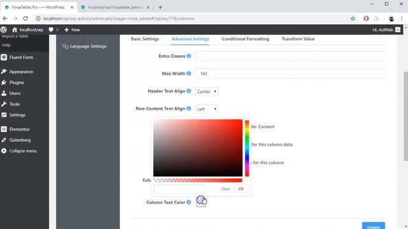The height and width of the screenshot is (229, 408).
Task: Show info tooltip for Max Width
Action: tap(189, 74)
